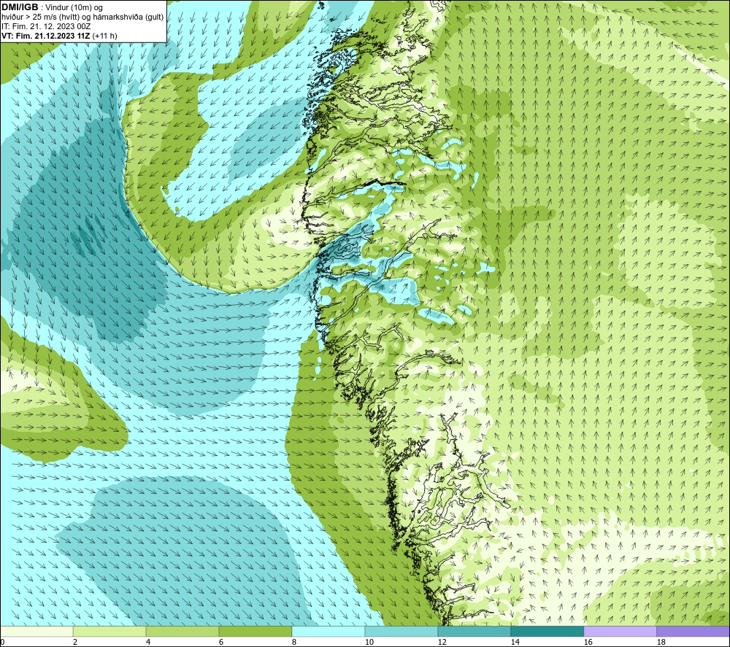Click the 8-10 m/s light cyan swatch
The width and height of the screenshot is (730, 647).
[x=328, y=631]
